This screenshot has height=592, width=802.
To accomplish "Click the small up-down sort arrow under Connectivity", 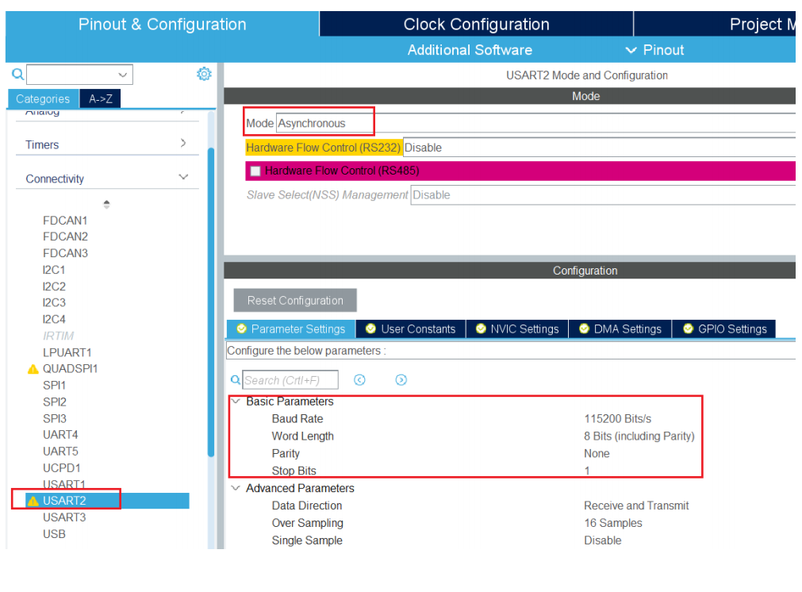I will 106,204.
